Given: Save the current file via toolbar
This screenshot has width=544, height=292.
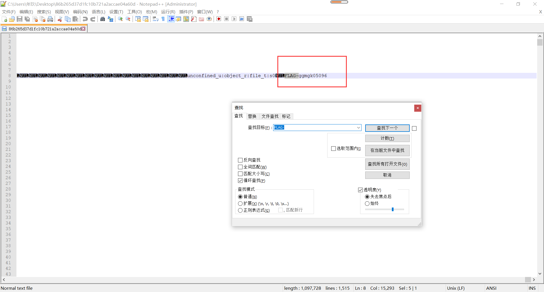Looking at the screenshot, I should (20, 19).
